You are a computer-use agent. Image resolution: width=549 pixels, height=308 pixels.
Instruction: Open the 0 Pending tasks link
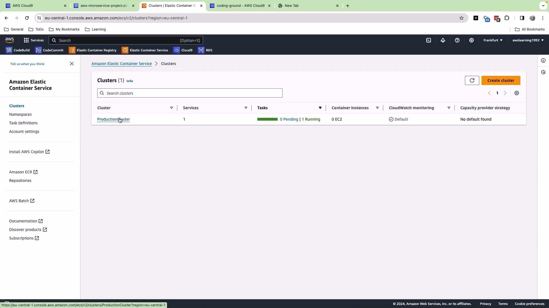(289, 119)
